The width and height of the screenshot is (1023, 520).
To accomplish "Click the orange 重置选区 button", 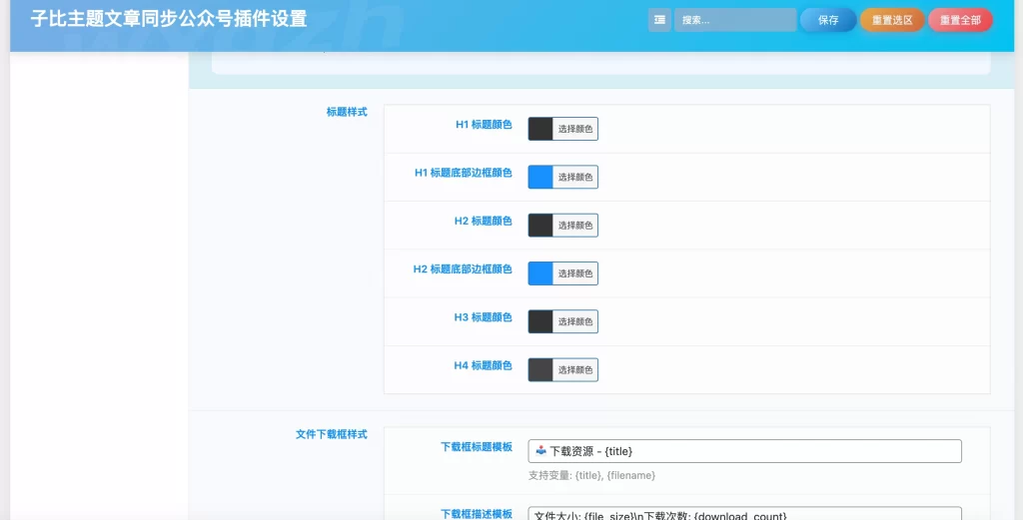I will point(892,20).
